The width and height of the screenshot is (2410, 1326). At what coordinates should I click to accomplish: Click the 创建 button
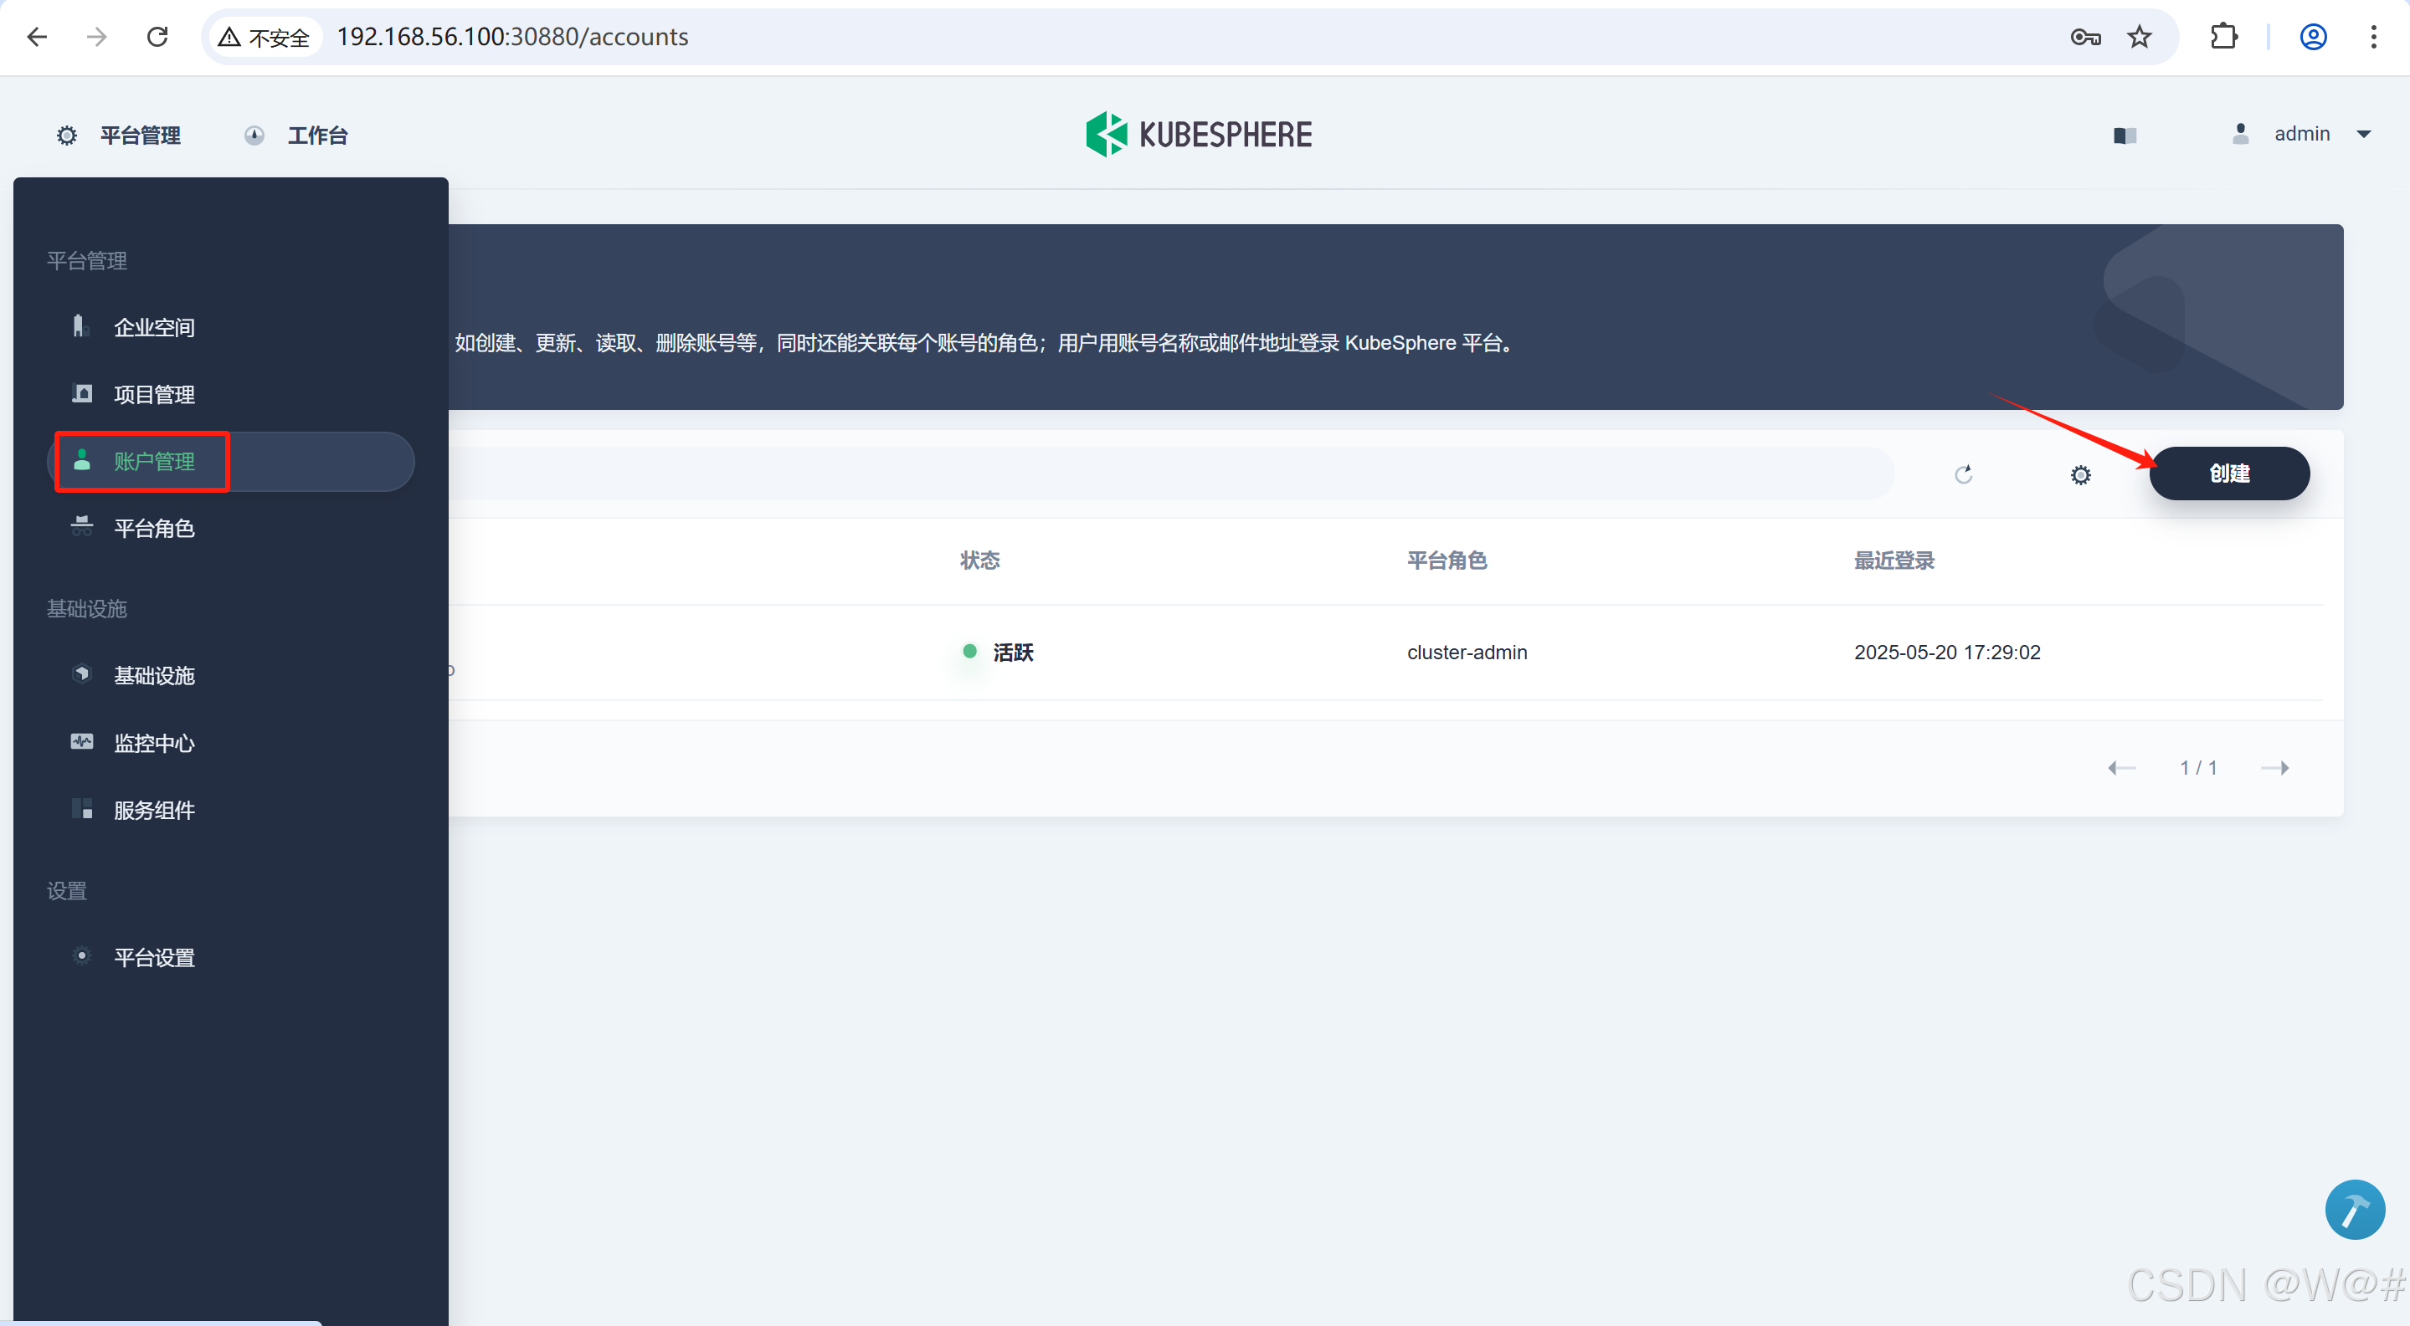point(2229,474)
